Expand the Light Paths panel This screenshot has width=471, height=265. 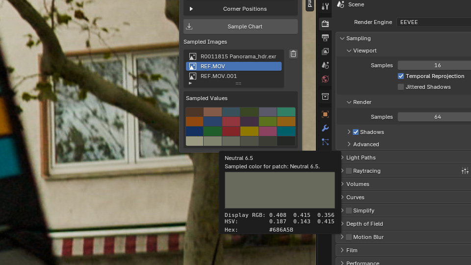pos(342,158)
